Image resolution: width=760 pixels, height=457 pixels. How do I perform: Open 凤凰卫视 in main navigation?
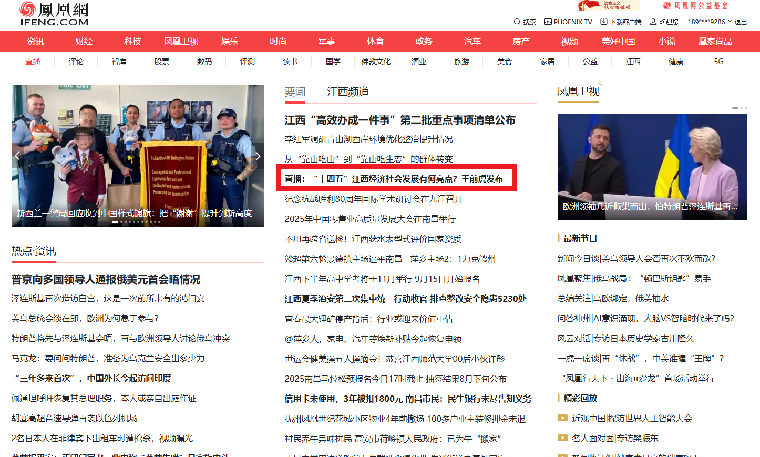pyautogui.click(x=181, y=41)
